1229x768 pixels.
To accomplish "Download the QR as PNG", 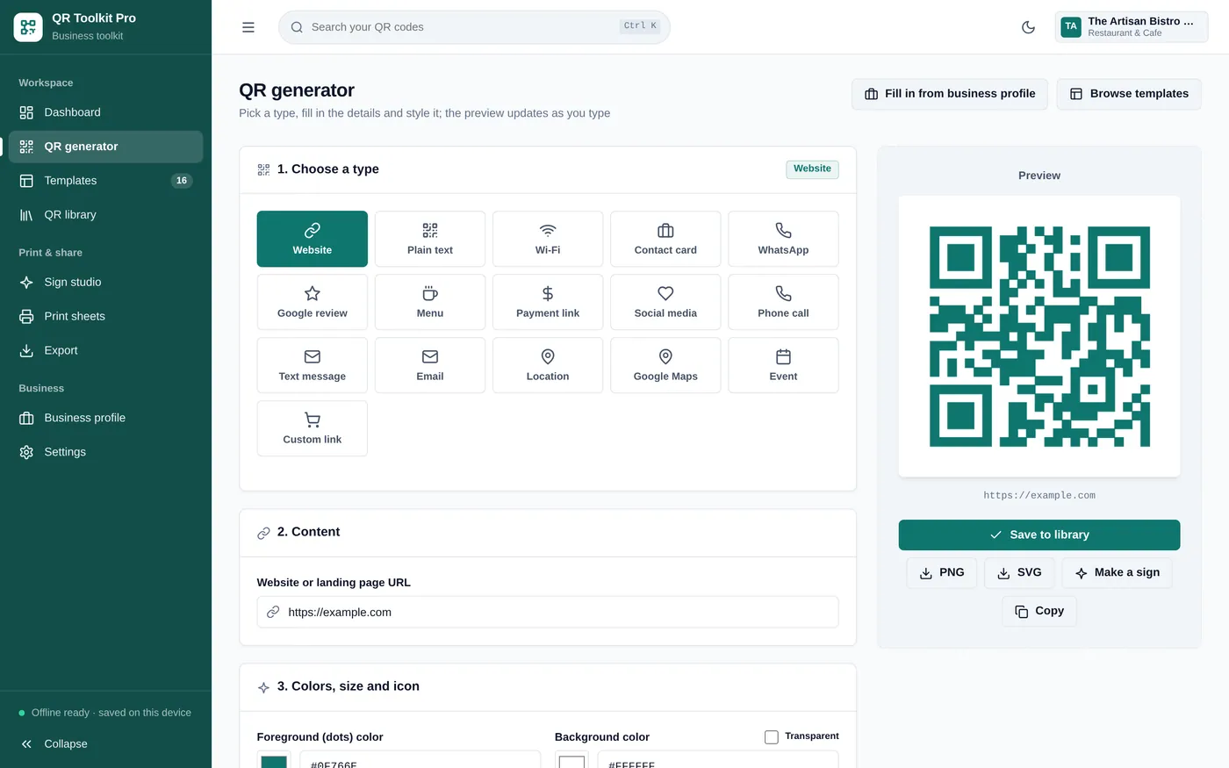I will pyautogui.click(x=941, y=572).
